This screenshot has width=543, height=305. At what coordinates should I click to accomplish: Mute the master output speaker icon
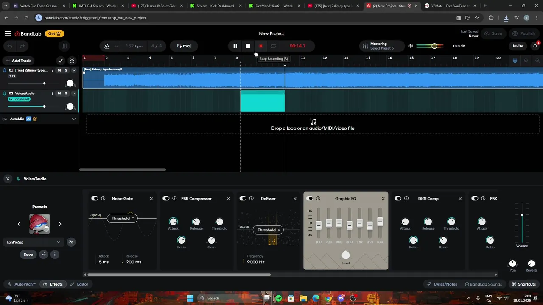(411, 46)
